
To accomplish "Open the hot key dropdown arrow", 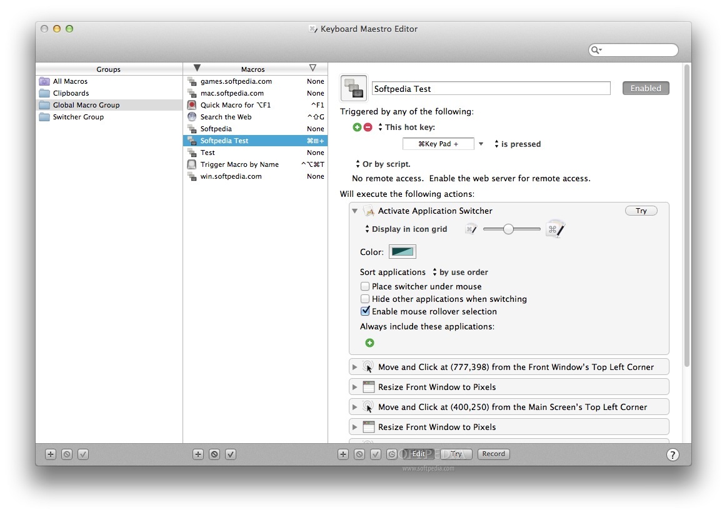I will pos(481,144).
